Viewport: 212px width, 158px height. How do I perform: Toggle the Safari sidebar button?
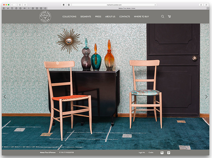20,5
